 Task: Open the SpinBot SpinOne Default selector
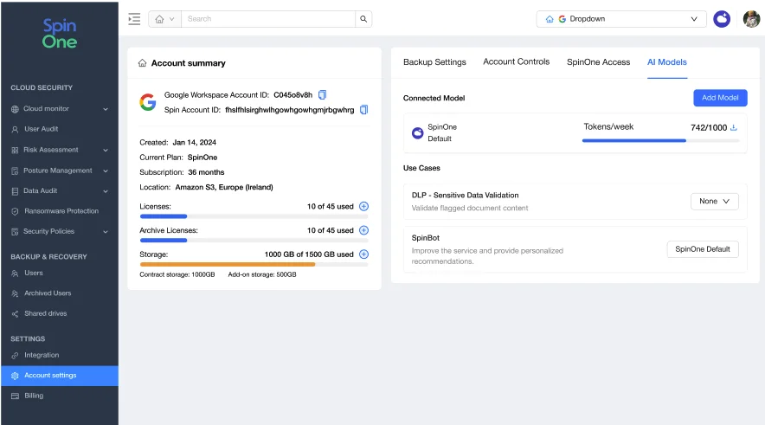(x=702, y=248)
